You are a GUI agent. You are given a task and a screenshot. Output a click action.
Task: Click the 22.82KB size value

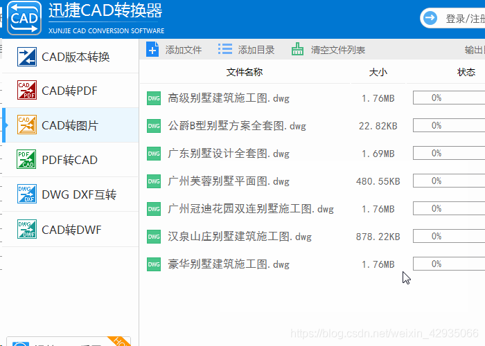pos(378,126)
